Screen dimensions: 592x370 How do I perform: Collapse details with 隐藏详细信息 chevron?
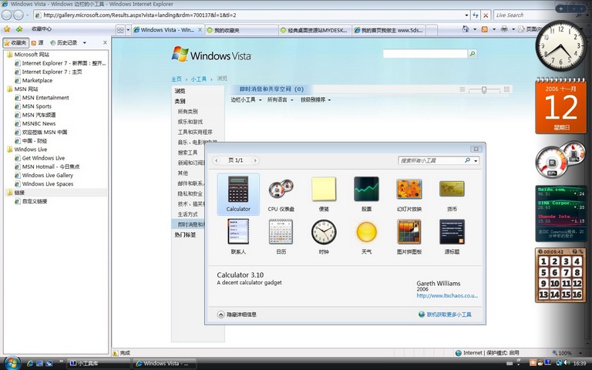coord(221,314)
